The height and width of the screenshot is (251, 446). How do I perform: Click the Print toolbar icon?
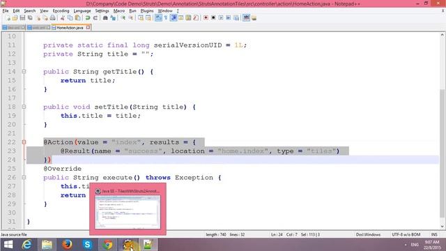tap(53, 18)
